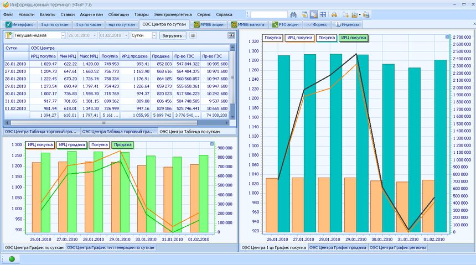Image resolution: width=476 pixels, height=265 pixels.
Task: Click the corner icon of the right chart
Action: coord(447,37)
